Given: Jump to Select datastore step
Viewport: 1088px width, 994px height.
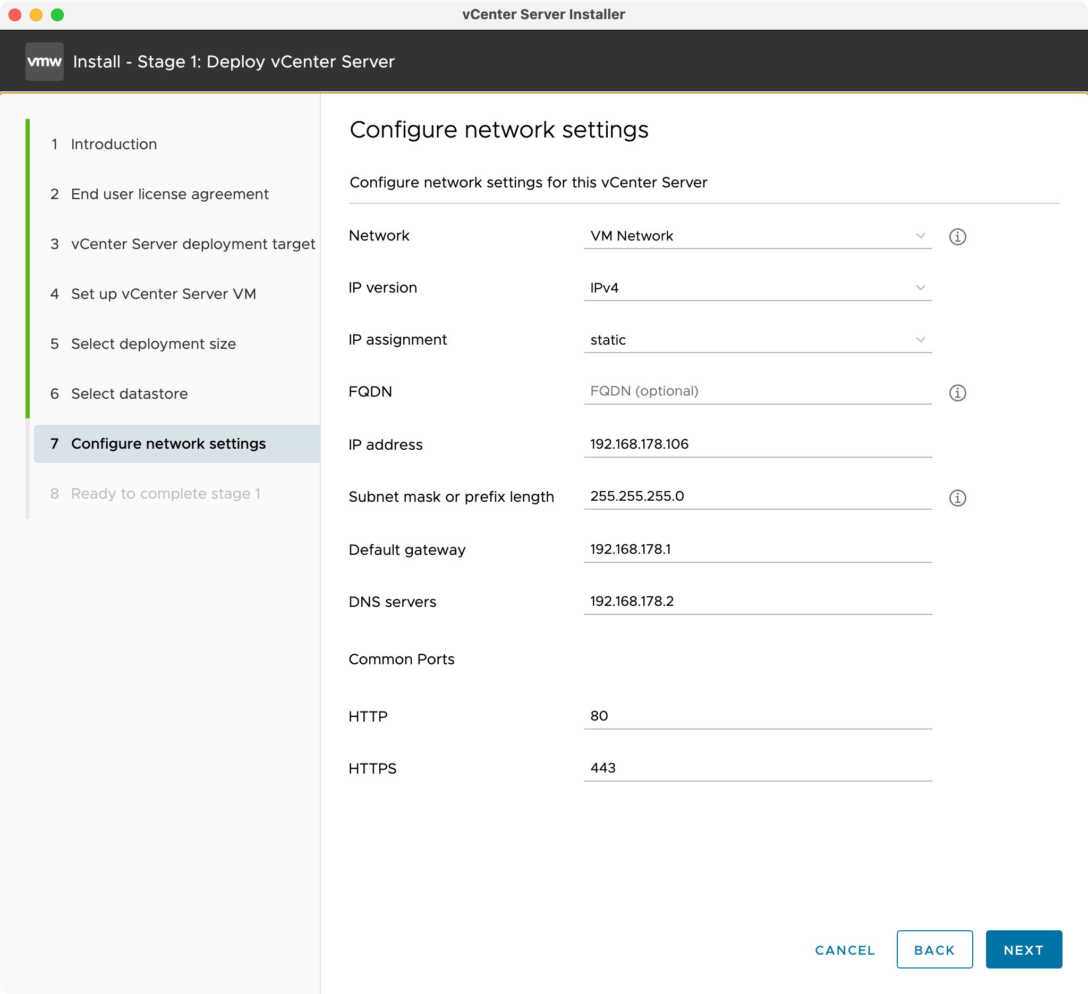Looking at the screenshot, I should coord(129,393).
